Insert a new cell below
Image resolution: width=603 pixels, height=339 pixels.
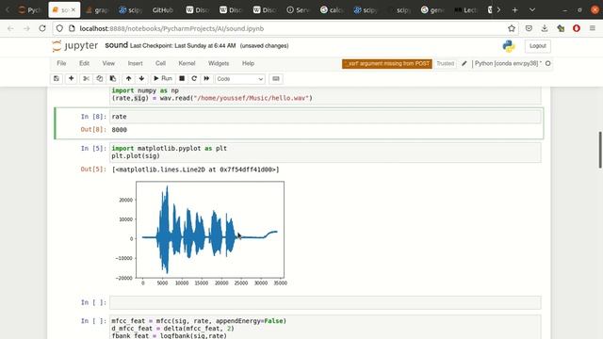[72, 79]
